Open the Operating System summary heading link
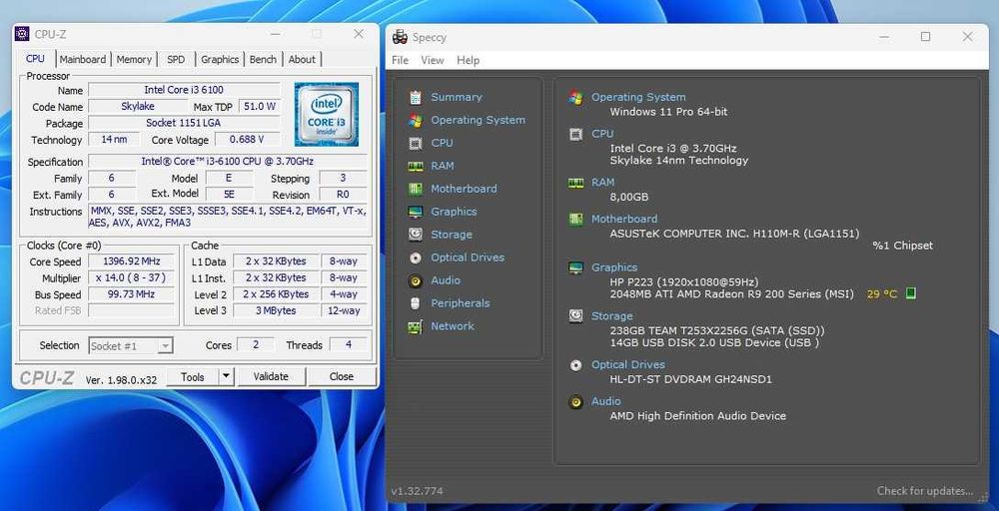 pyautogui.click(x=638, y=98)
